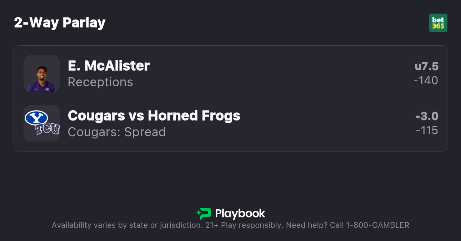
Task: Click the BYU "Y" team logo
Action: click(36, 118)
